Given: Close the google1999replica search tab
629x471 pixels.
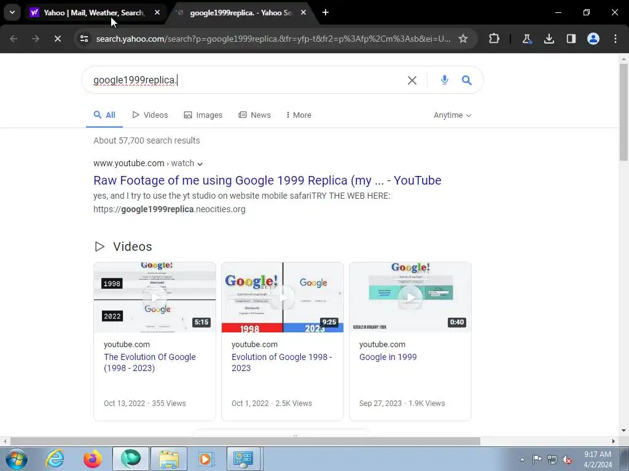Looking at the screenshot, I should (303, 12).
